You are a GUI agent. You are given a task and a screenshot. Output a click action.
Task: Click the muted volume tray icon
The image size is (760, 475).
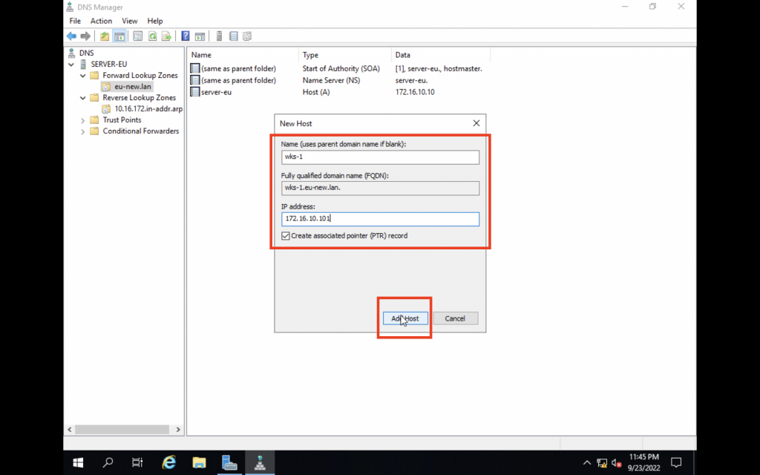[617, 463]
